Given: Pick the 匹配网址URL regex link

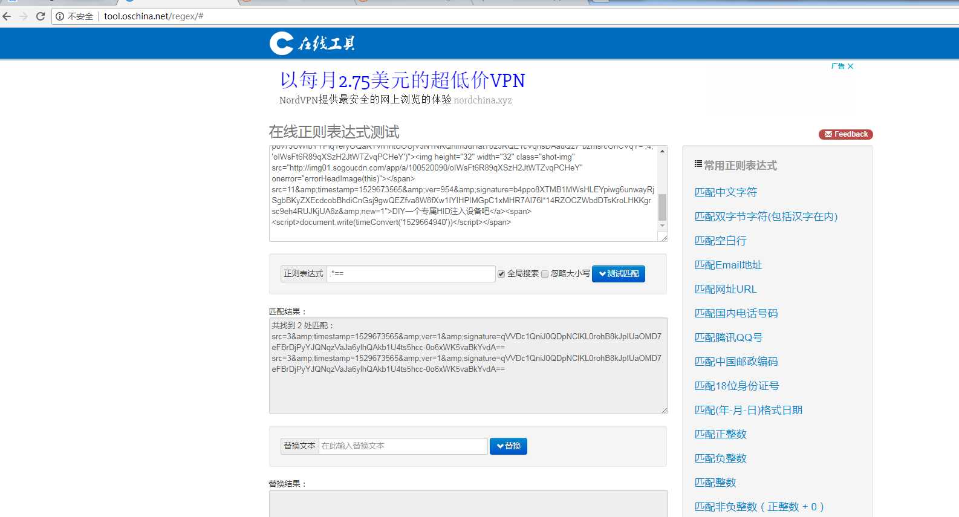Looking at the screenshot, I should point(726,289).
